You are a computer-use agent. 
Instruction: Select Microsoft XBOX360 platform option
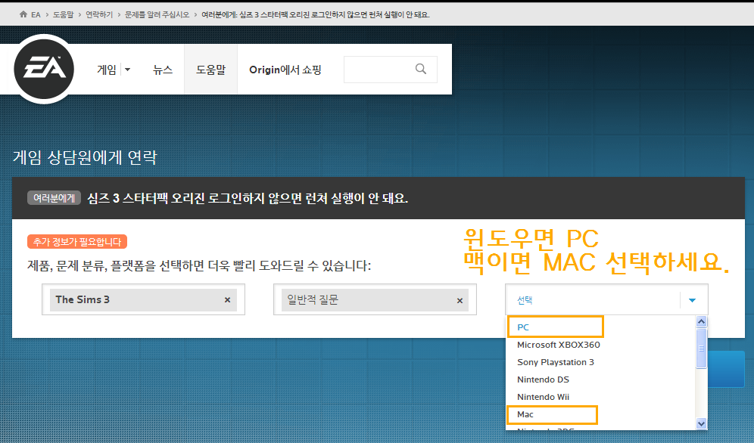coord(558,345)
